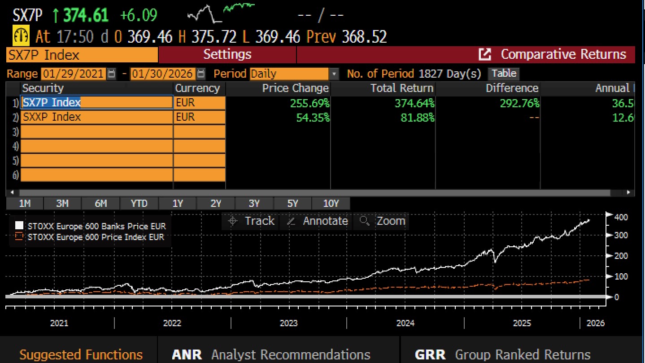Switch to YTD range

(x=139, y=204)
